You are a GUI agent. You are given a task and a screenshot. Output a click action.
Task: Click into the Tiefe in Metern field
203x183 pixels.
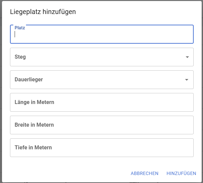click(102, 148)
